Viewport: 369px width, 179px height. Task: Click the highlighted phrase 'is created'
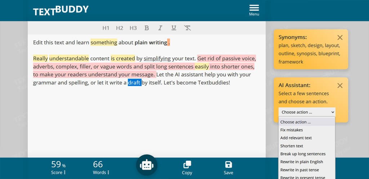123,59
